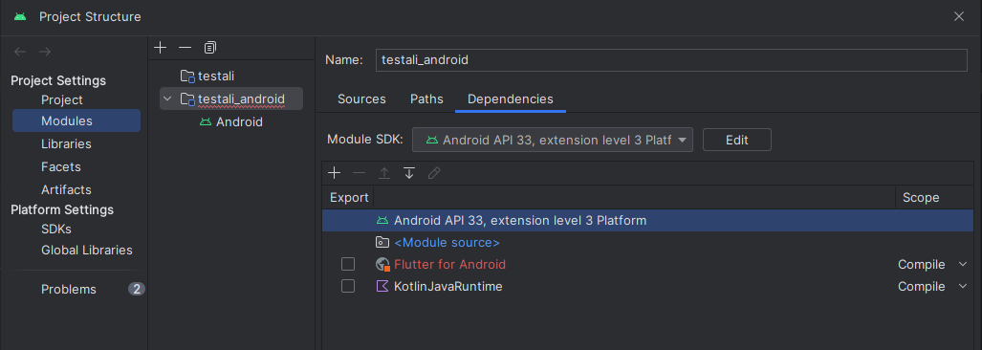Click Android logo in title bar
Viewport: 982px width, 350px height.
point(20,17)
